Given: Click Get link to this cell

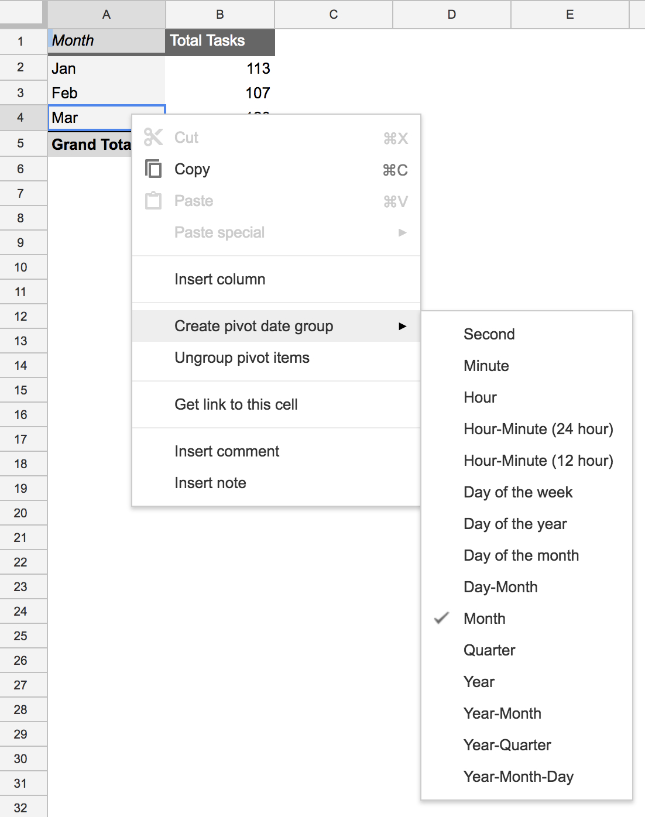Looking at the screenshot, I should 236,404.
